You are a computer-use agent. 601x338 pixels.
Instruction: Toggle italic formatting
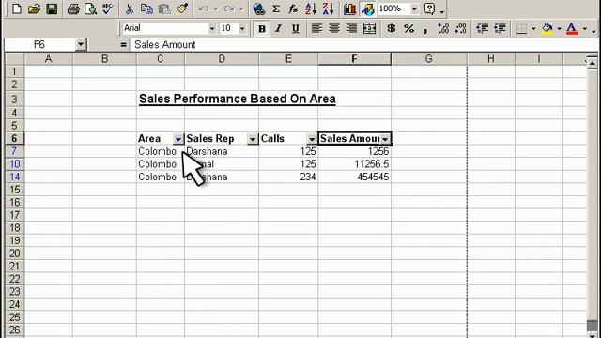tap(279, 28)
